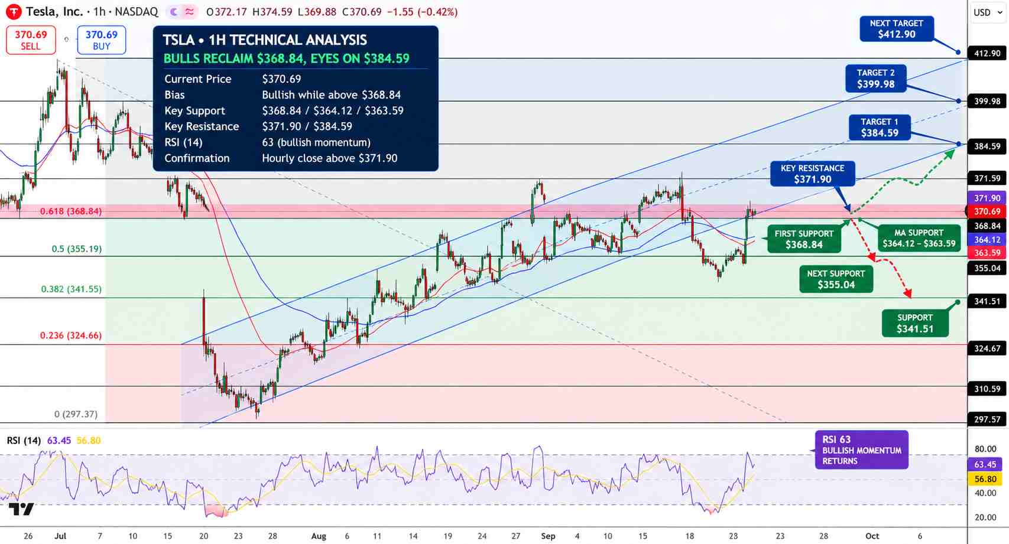This screenshot has height=544, width=1009.
Task: Click the −1.55 (−0.42%) change in the header
Action: (x=421, y=12)
